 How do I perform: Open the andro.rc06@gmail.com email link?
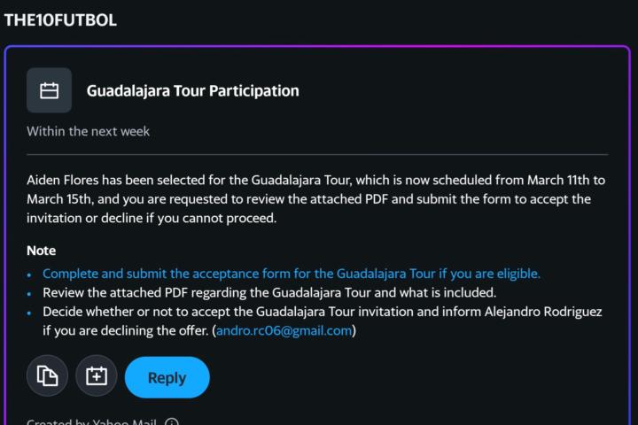coord(284,330)
